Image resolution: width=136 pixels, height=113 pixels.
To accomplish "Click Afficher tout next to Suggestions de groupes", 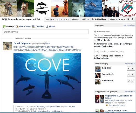I will [130, 92].
